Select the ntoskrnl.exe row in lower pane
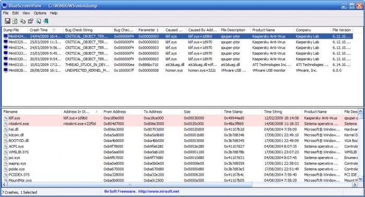The image size is (365, 197). tap(180, 124)
